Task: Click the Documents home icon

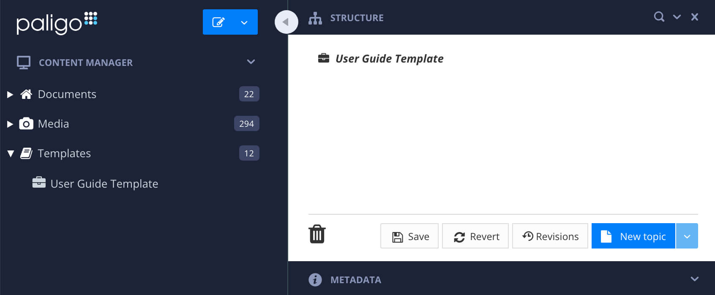Action: click(26, 94)
